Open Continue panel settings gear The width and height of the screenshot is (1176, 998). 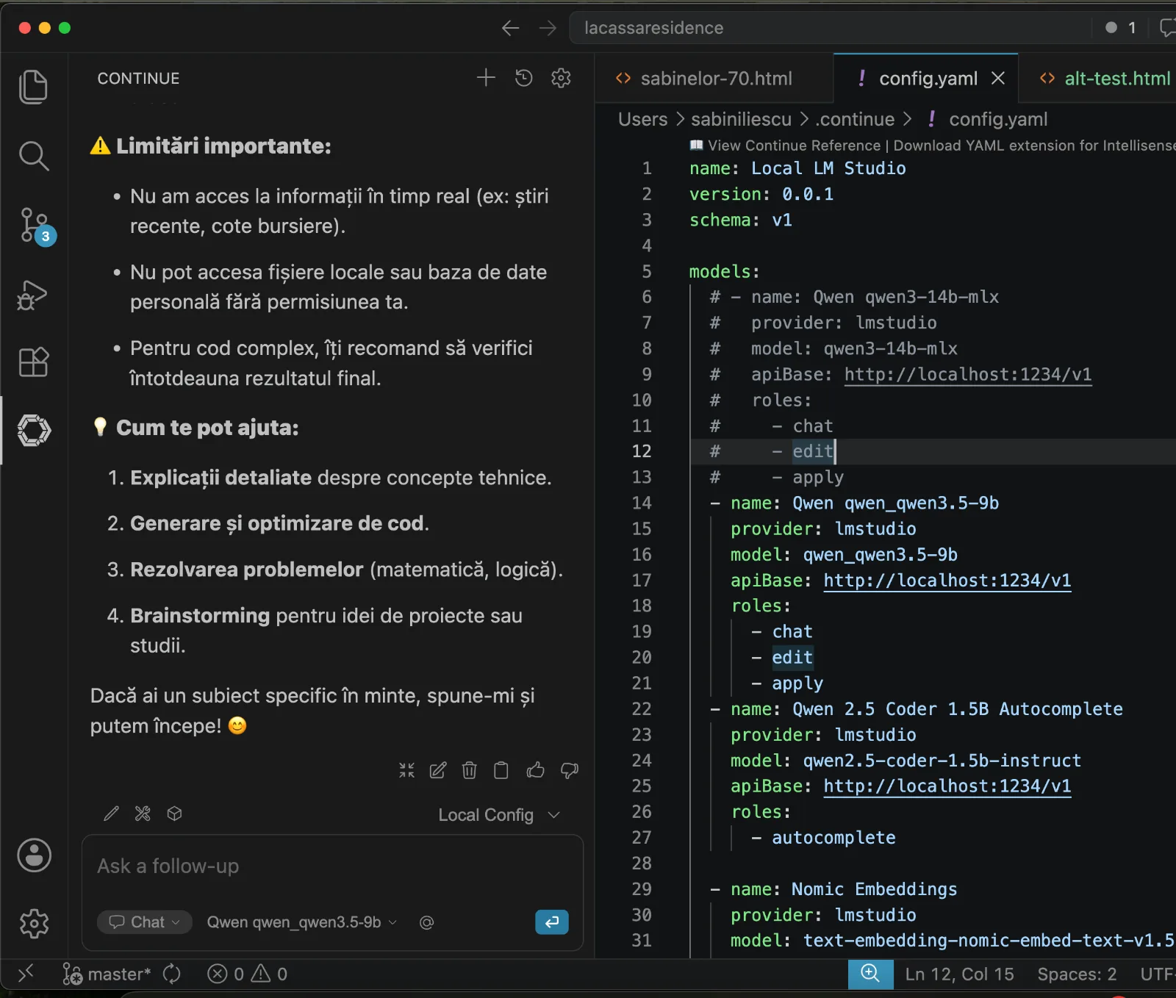point(561,78)
